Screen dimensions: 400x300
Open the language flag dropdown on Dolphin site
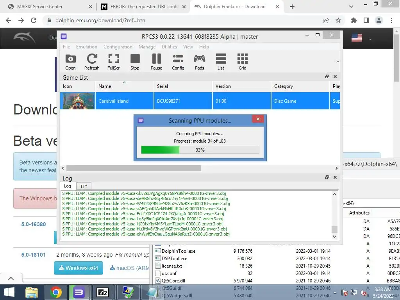(x=361, y=38)
